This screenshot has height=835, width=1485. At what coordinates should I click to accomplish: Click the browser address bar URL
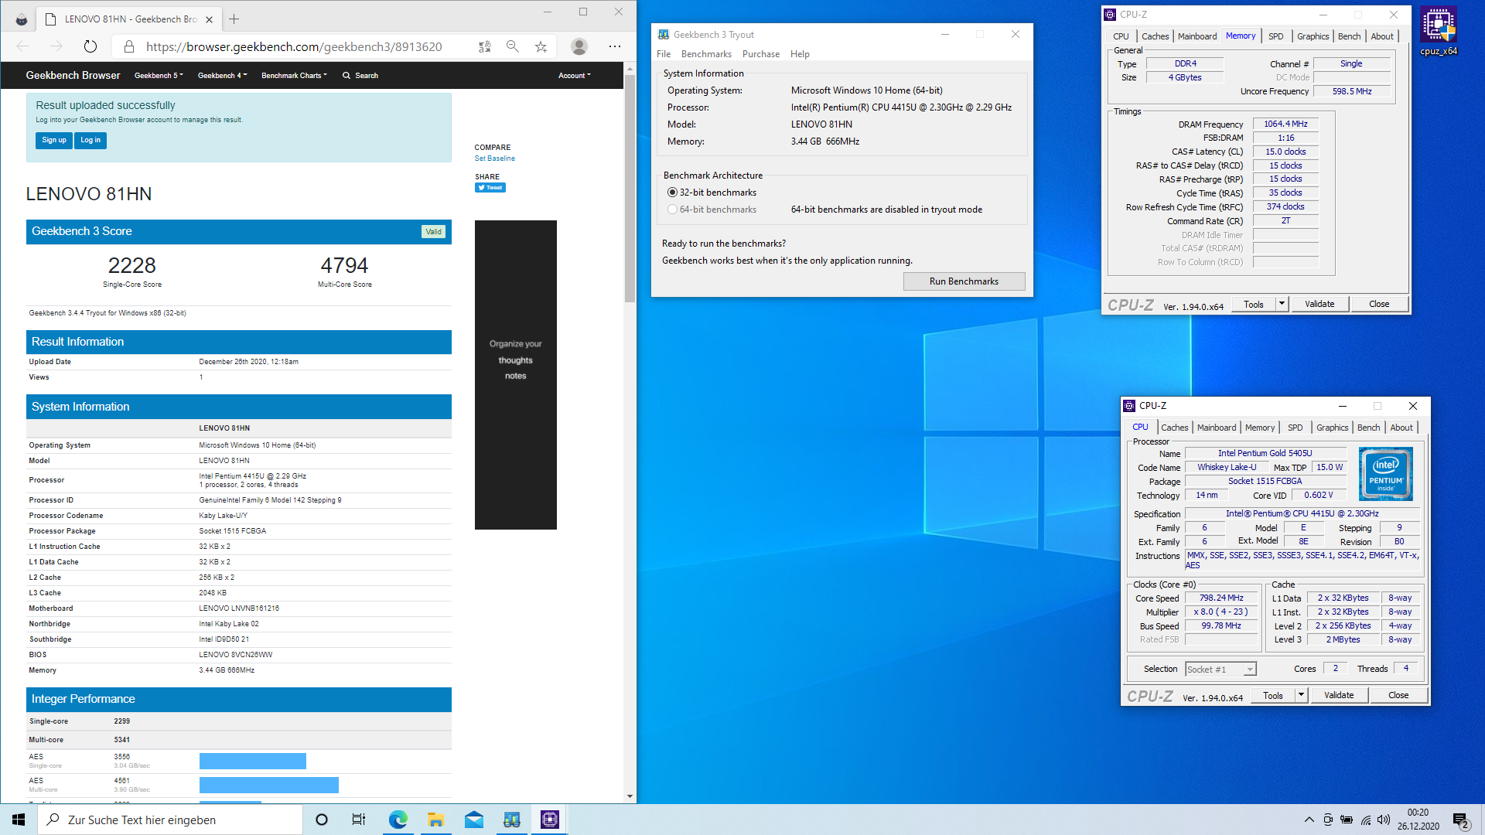coord(294,46)
